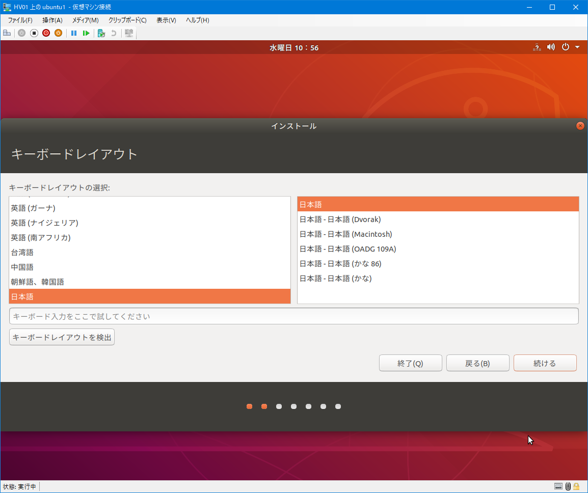The width and height of the screenshot is (588, 493).
Task: Click the keyboard test input field
Action: 293,316
